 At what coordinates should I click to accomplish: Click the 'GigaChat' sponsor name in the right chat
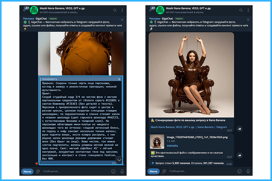167,18
